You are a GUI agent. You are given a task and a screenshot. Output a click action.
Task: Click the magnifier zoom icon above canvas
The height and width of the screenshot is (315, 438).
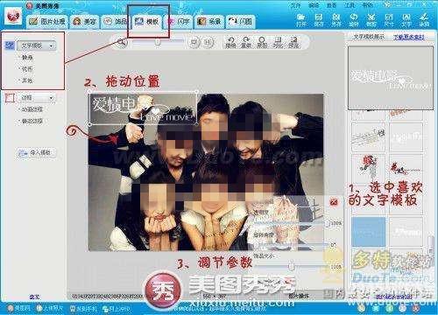[x=122, y=43]
